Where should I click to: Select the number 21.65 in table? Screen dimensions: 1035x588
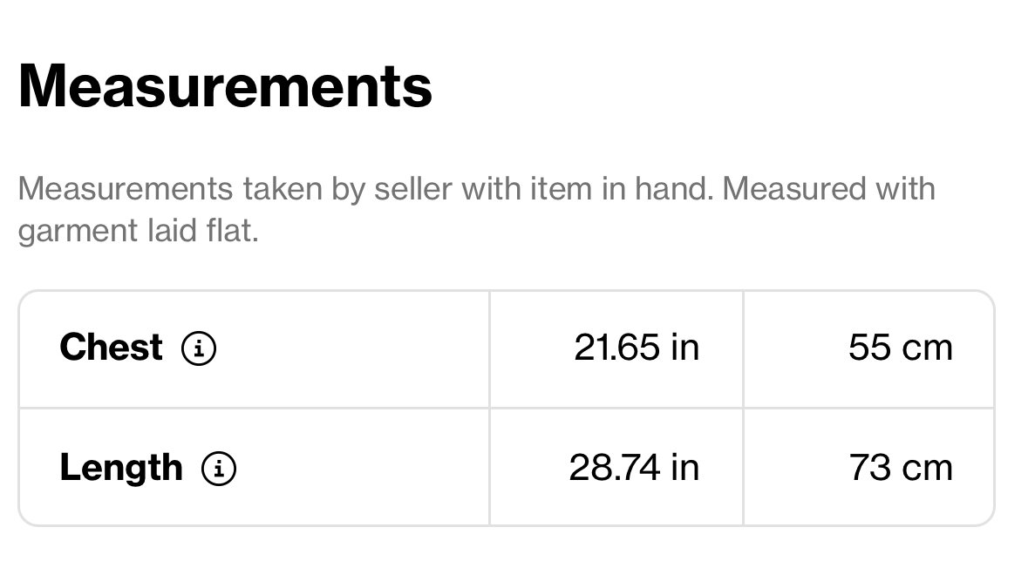click(x=616, y=348)
